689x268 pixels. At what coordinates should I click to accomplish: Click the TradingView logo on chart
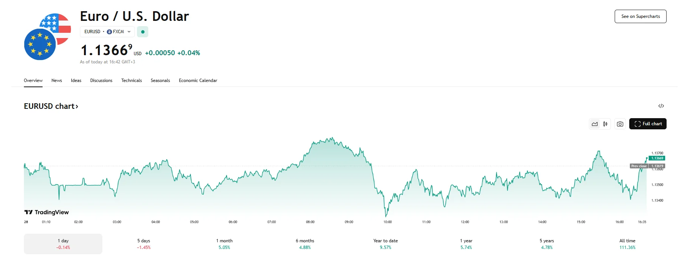coord(47,212)
